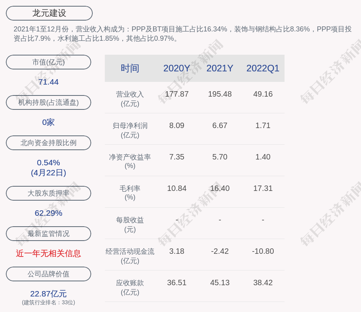
Task: Click the 49.16 revenue cell
Action: pyautogui.click(x=263, y=94)
